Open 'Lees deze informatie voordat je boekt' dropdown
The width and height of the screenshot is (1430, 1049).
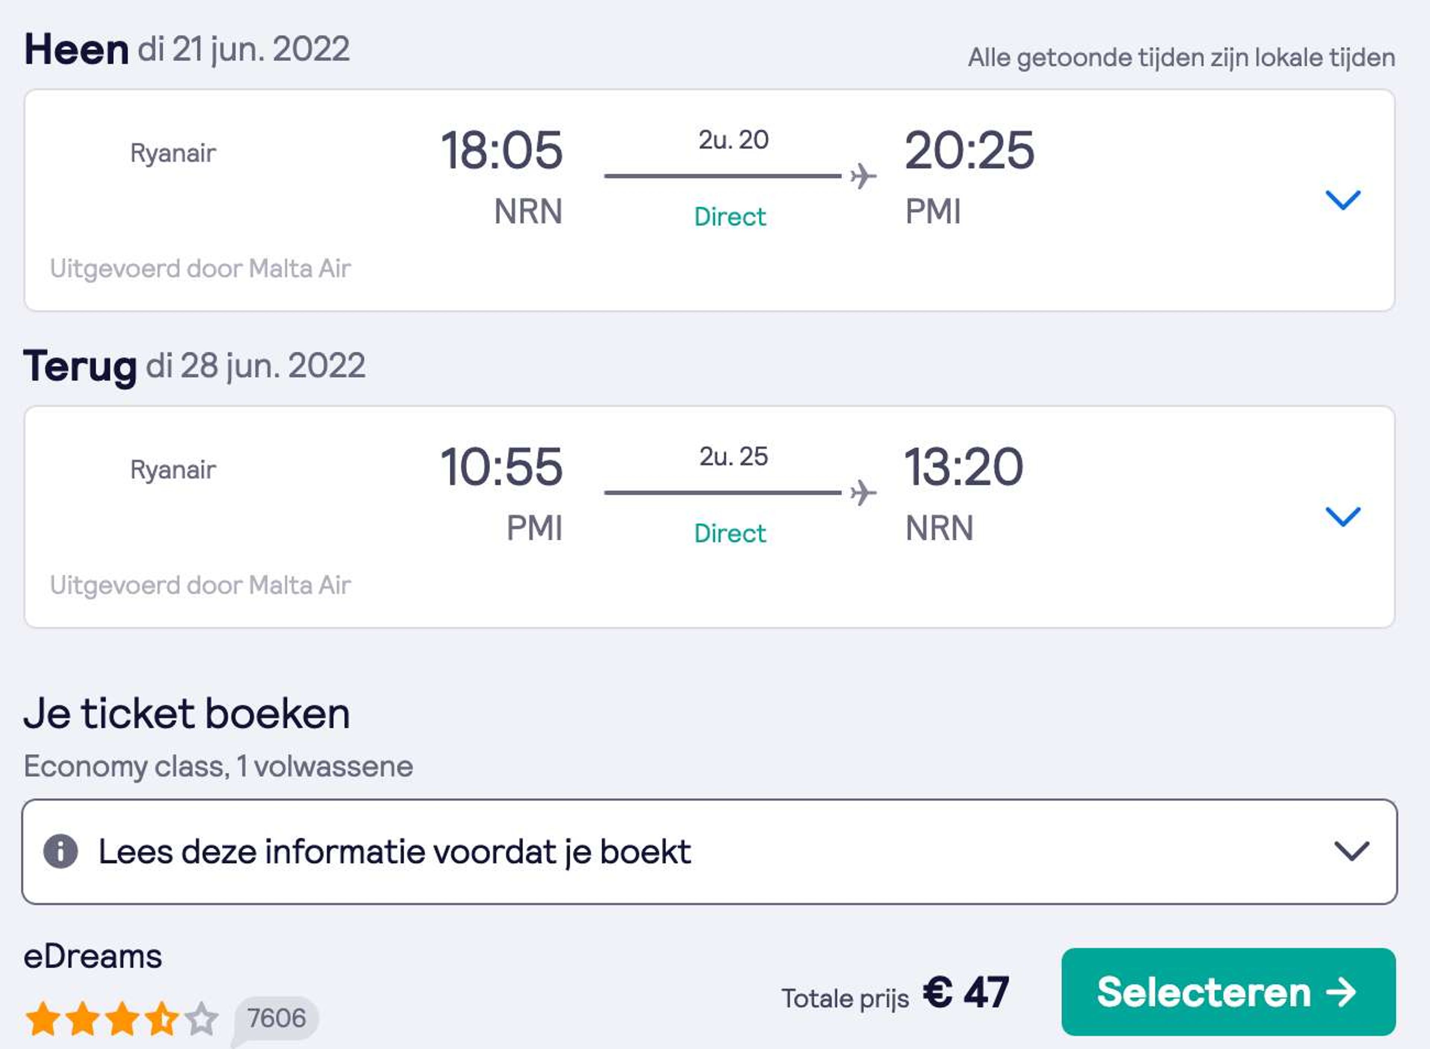click(709, 851)
